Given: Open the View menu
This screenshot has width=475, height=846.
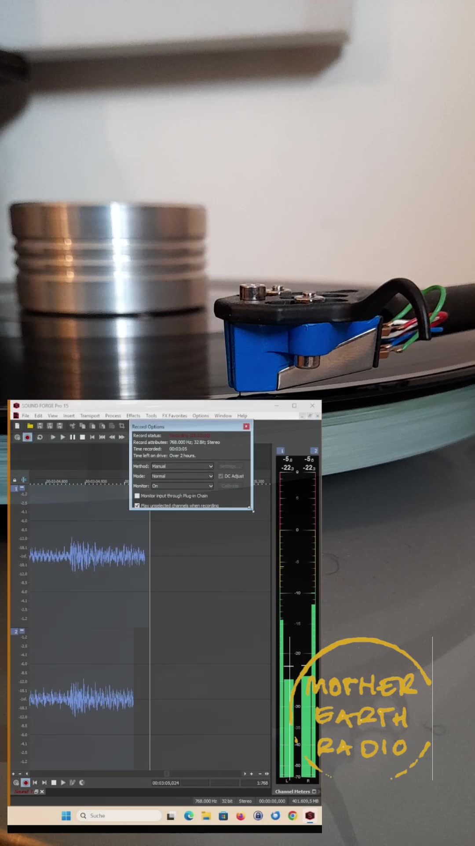Looking at the screenshot, I should coord(53,416).
